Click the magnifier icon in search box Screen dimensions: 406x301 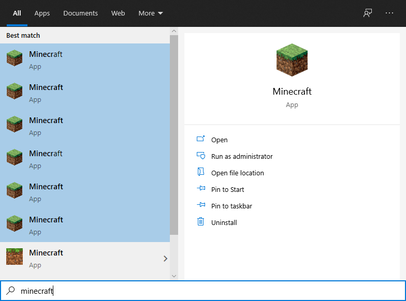(x=10, y=291)
